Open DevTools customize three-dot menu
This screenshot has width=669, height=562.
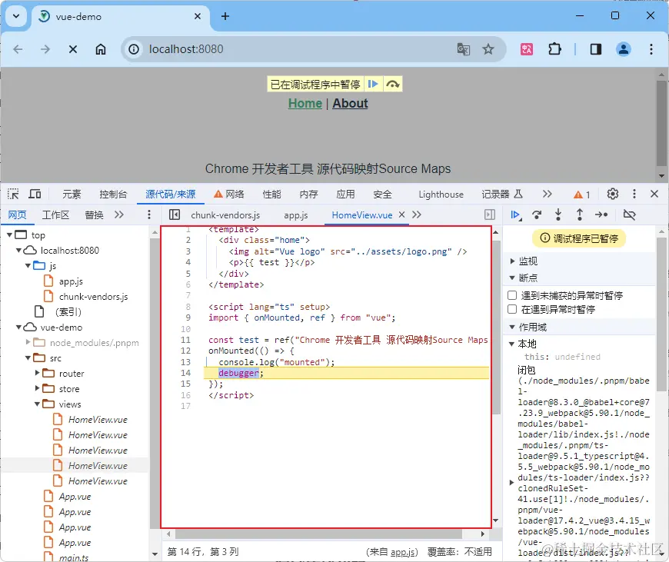(634, 195)
